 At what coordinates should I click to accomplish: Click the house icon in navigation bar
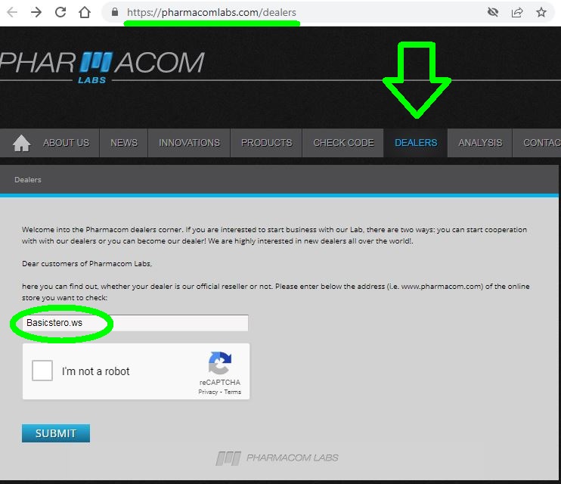click(x=21, y=143)
